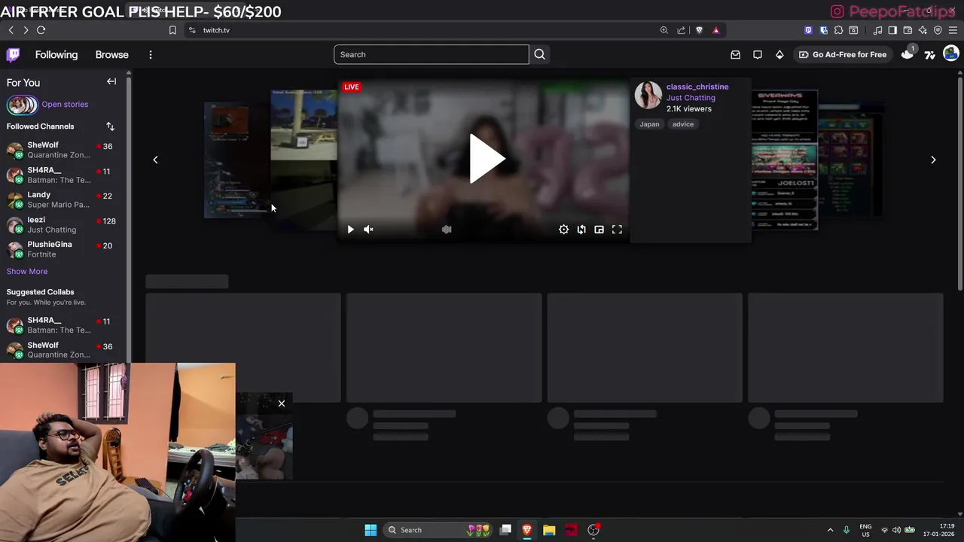Screen dimensions: 964x542
Task: Click browser forward arrow
Action: pyautogui.click(x=26, y=30)
